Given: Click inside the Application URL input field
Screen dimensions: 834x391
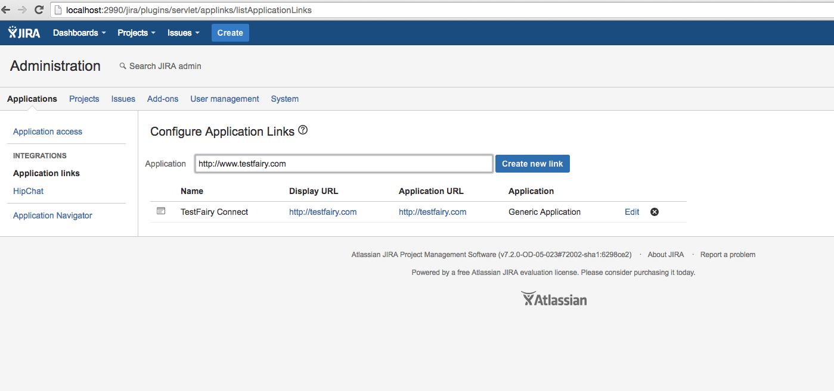Looking at the screenshot, I should pyautogui.click(x=343, y=163).
